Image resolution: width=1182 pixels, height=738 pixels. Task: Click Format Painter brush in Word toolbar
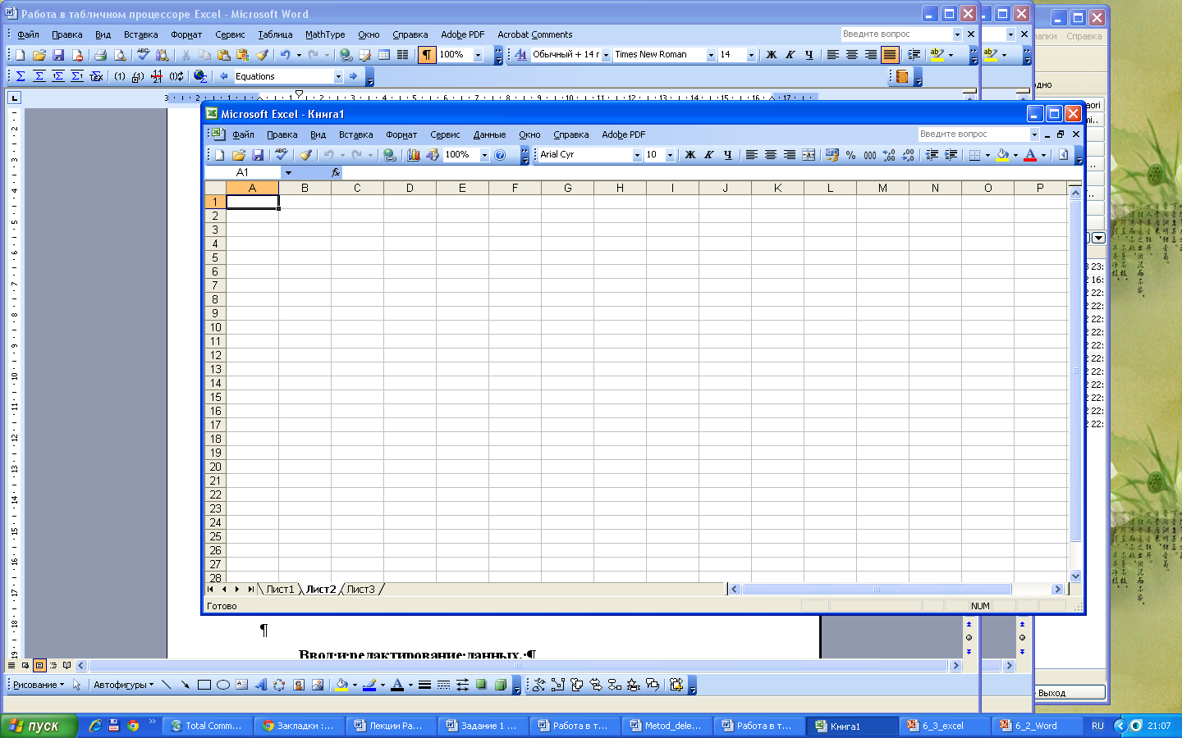tap(262, 55)
